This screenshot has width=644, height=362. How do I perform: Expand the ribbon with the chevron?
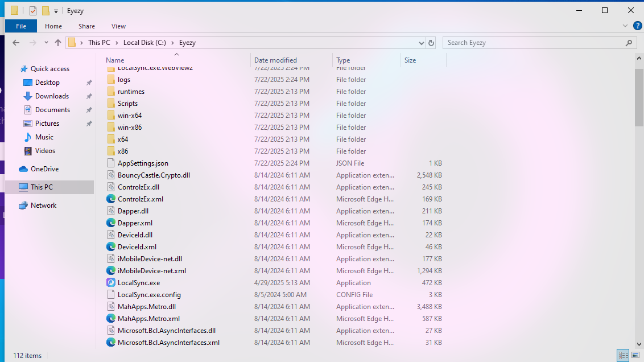(x=625, y=26)
